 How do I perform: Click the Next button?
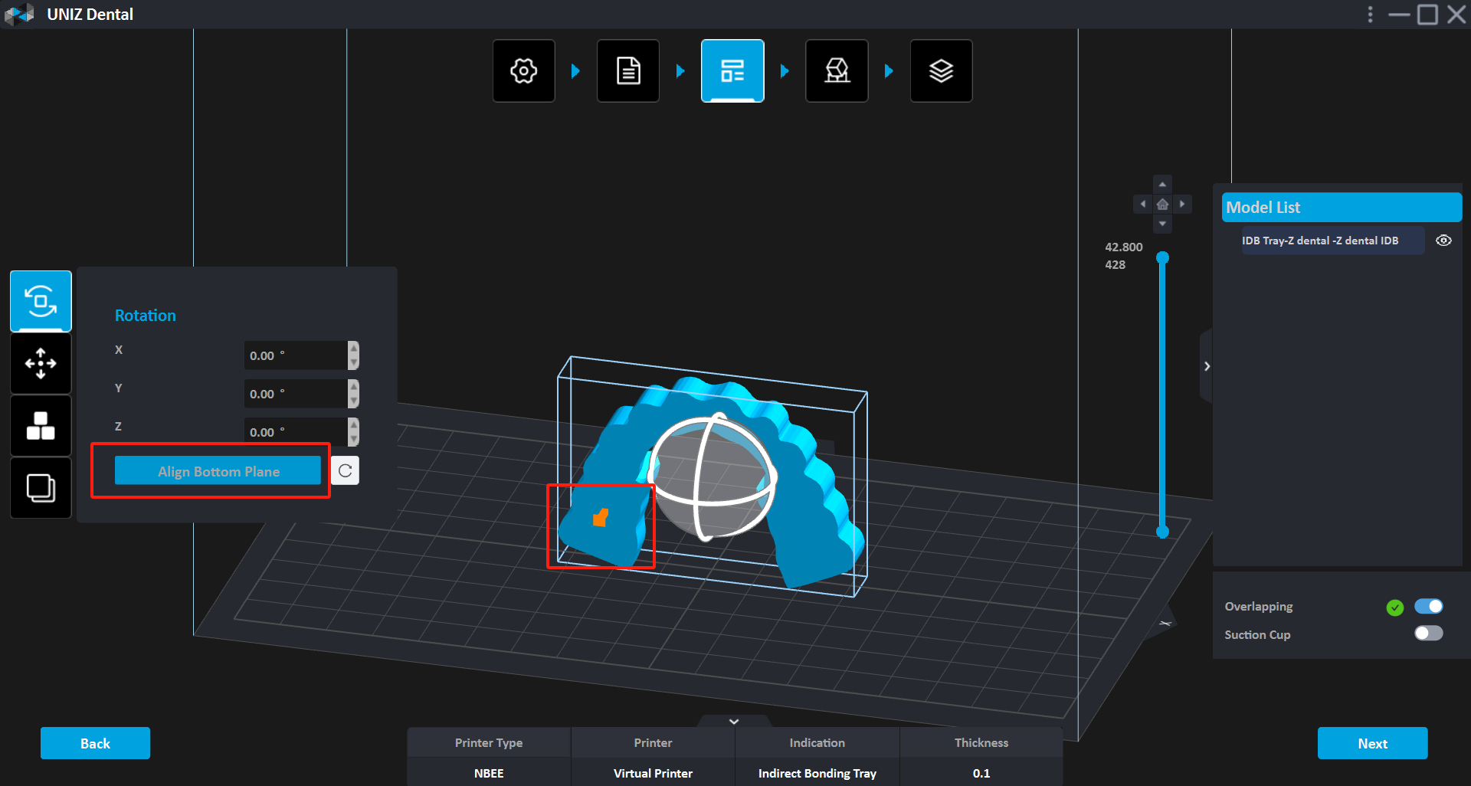coord(1372,743)
